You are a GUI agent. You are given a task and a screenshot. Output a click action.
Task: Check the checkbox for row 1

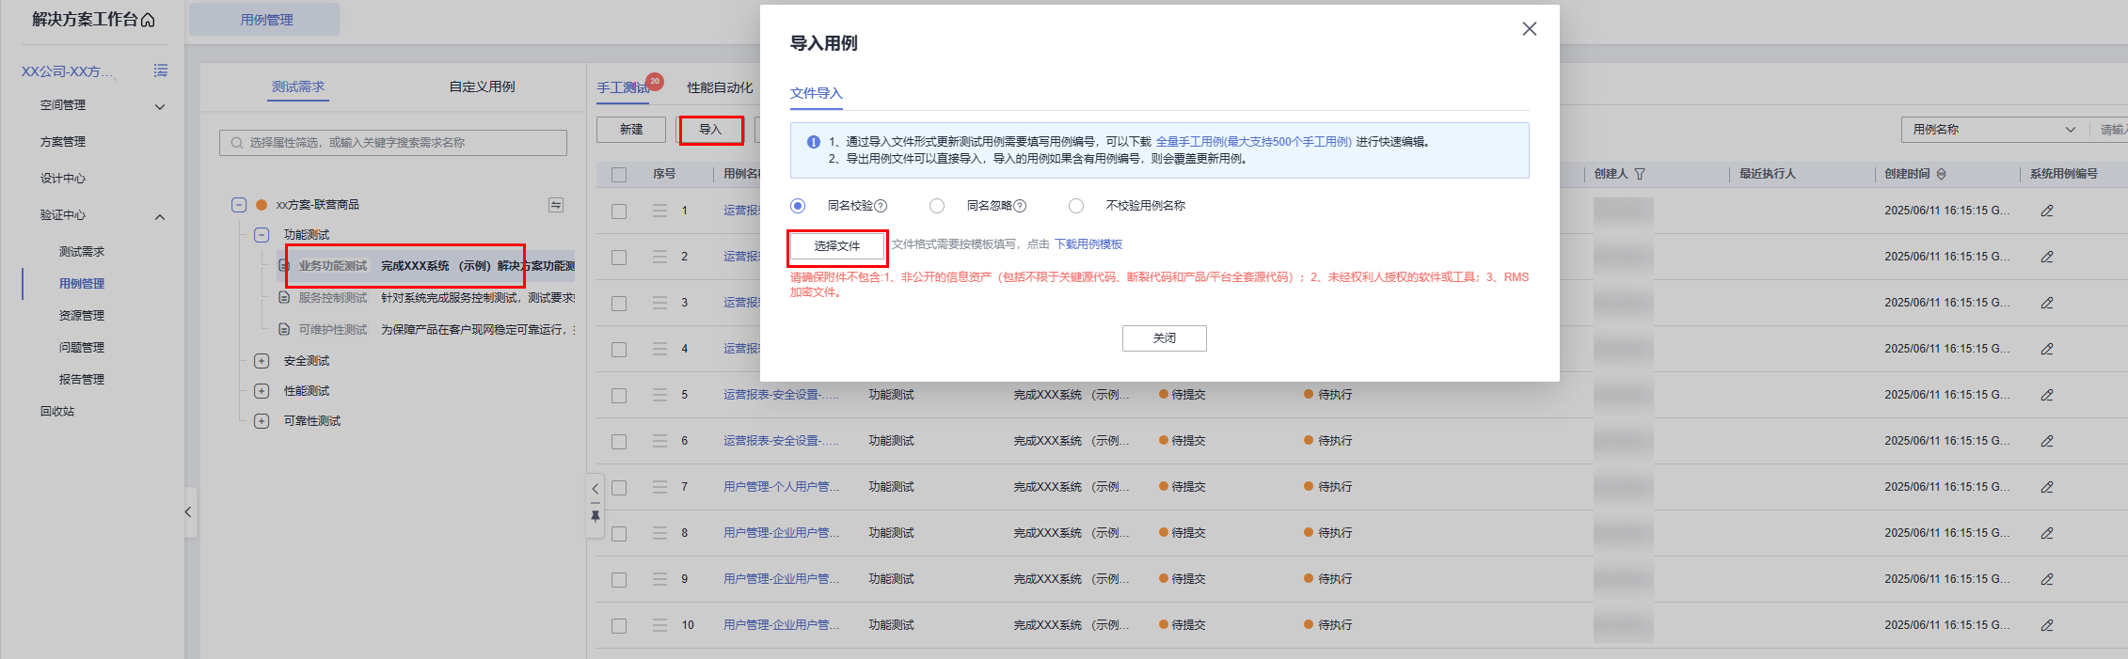[x=619, y=212]
